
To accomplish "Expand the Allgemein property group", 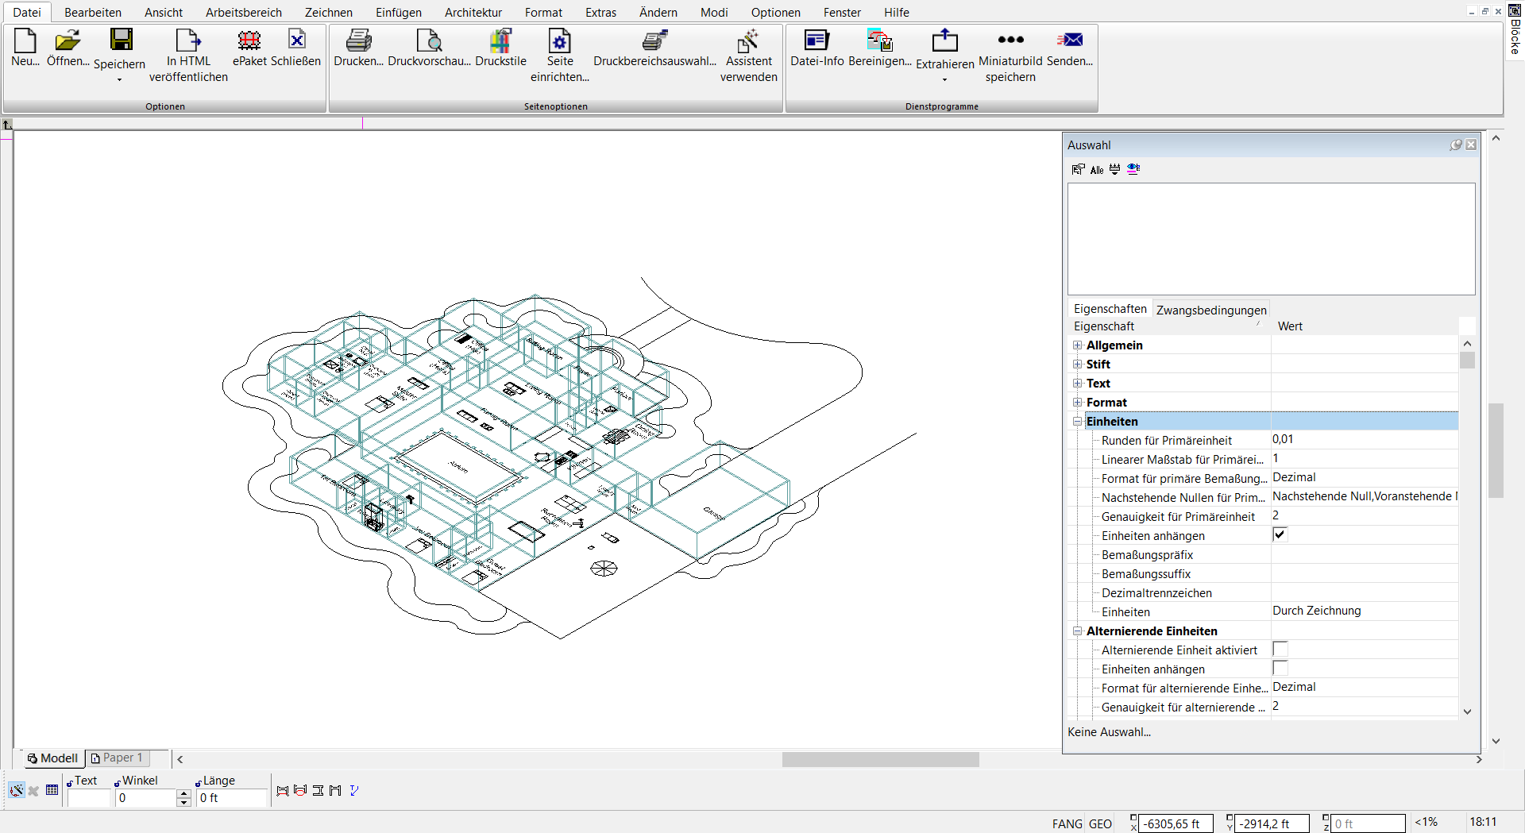I will (1078, 345).
